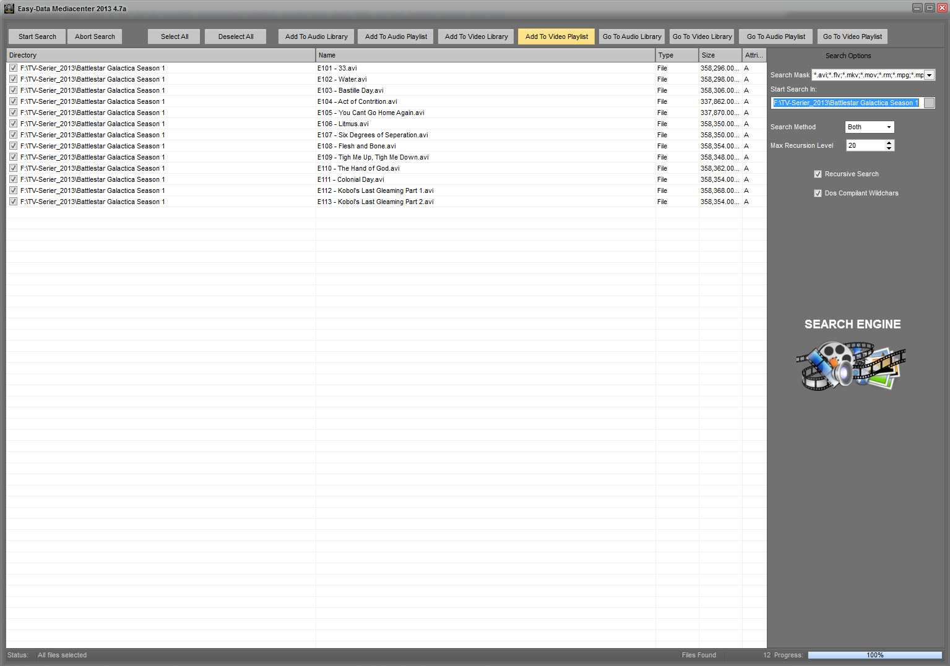Uncheck E112 - Kobol's Last Gleaming Part 1 checkbox
950x666 pixels.
(x=13, y=190)
